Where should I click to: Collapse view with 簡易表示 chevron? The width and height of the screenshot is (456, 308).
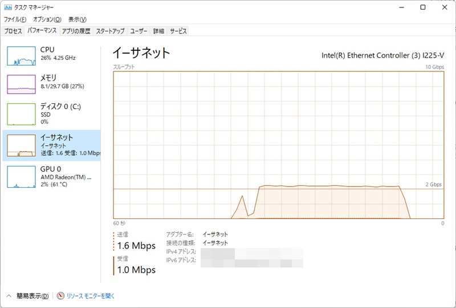click(9, 296)
